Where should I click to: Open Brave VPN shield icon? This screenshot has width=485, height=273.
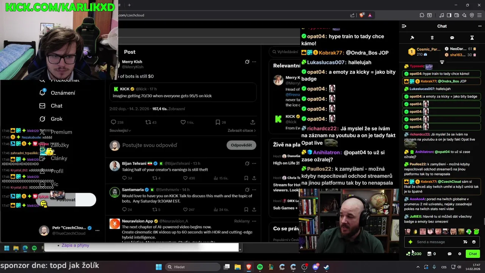click(x=472, y=15)
